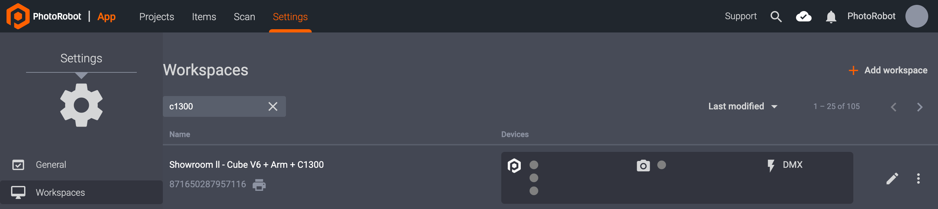Click the large settings gear icon

click(x=81, y=105)
